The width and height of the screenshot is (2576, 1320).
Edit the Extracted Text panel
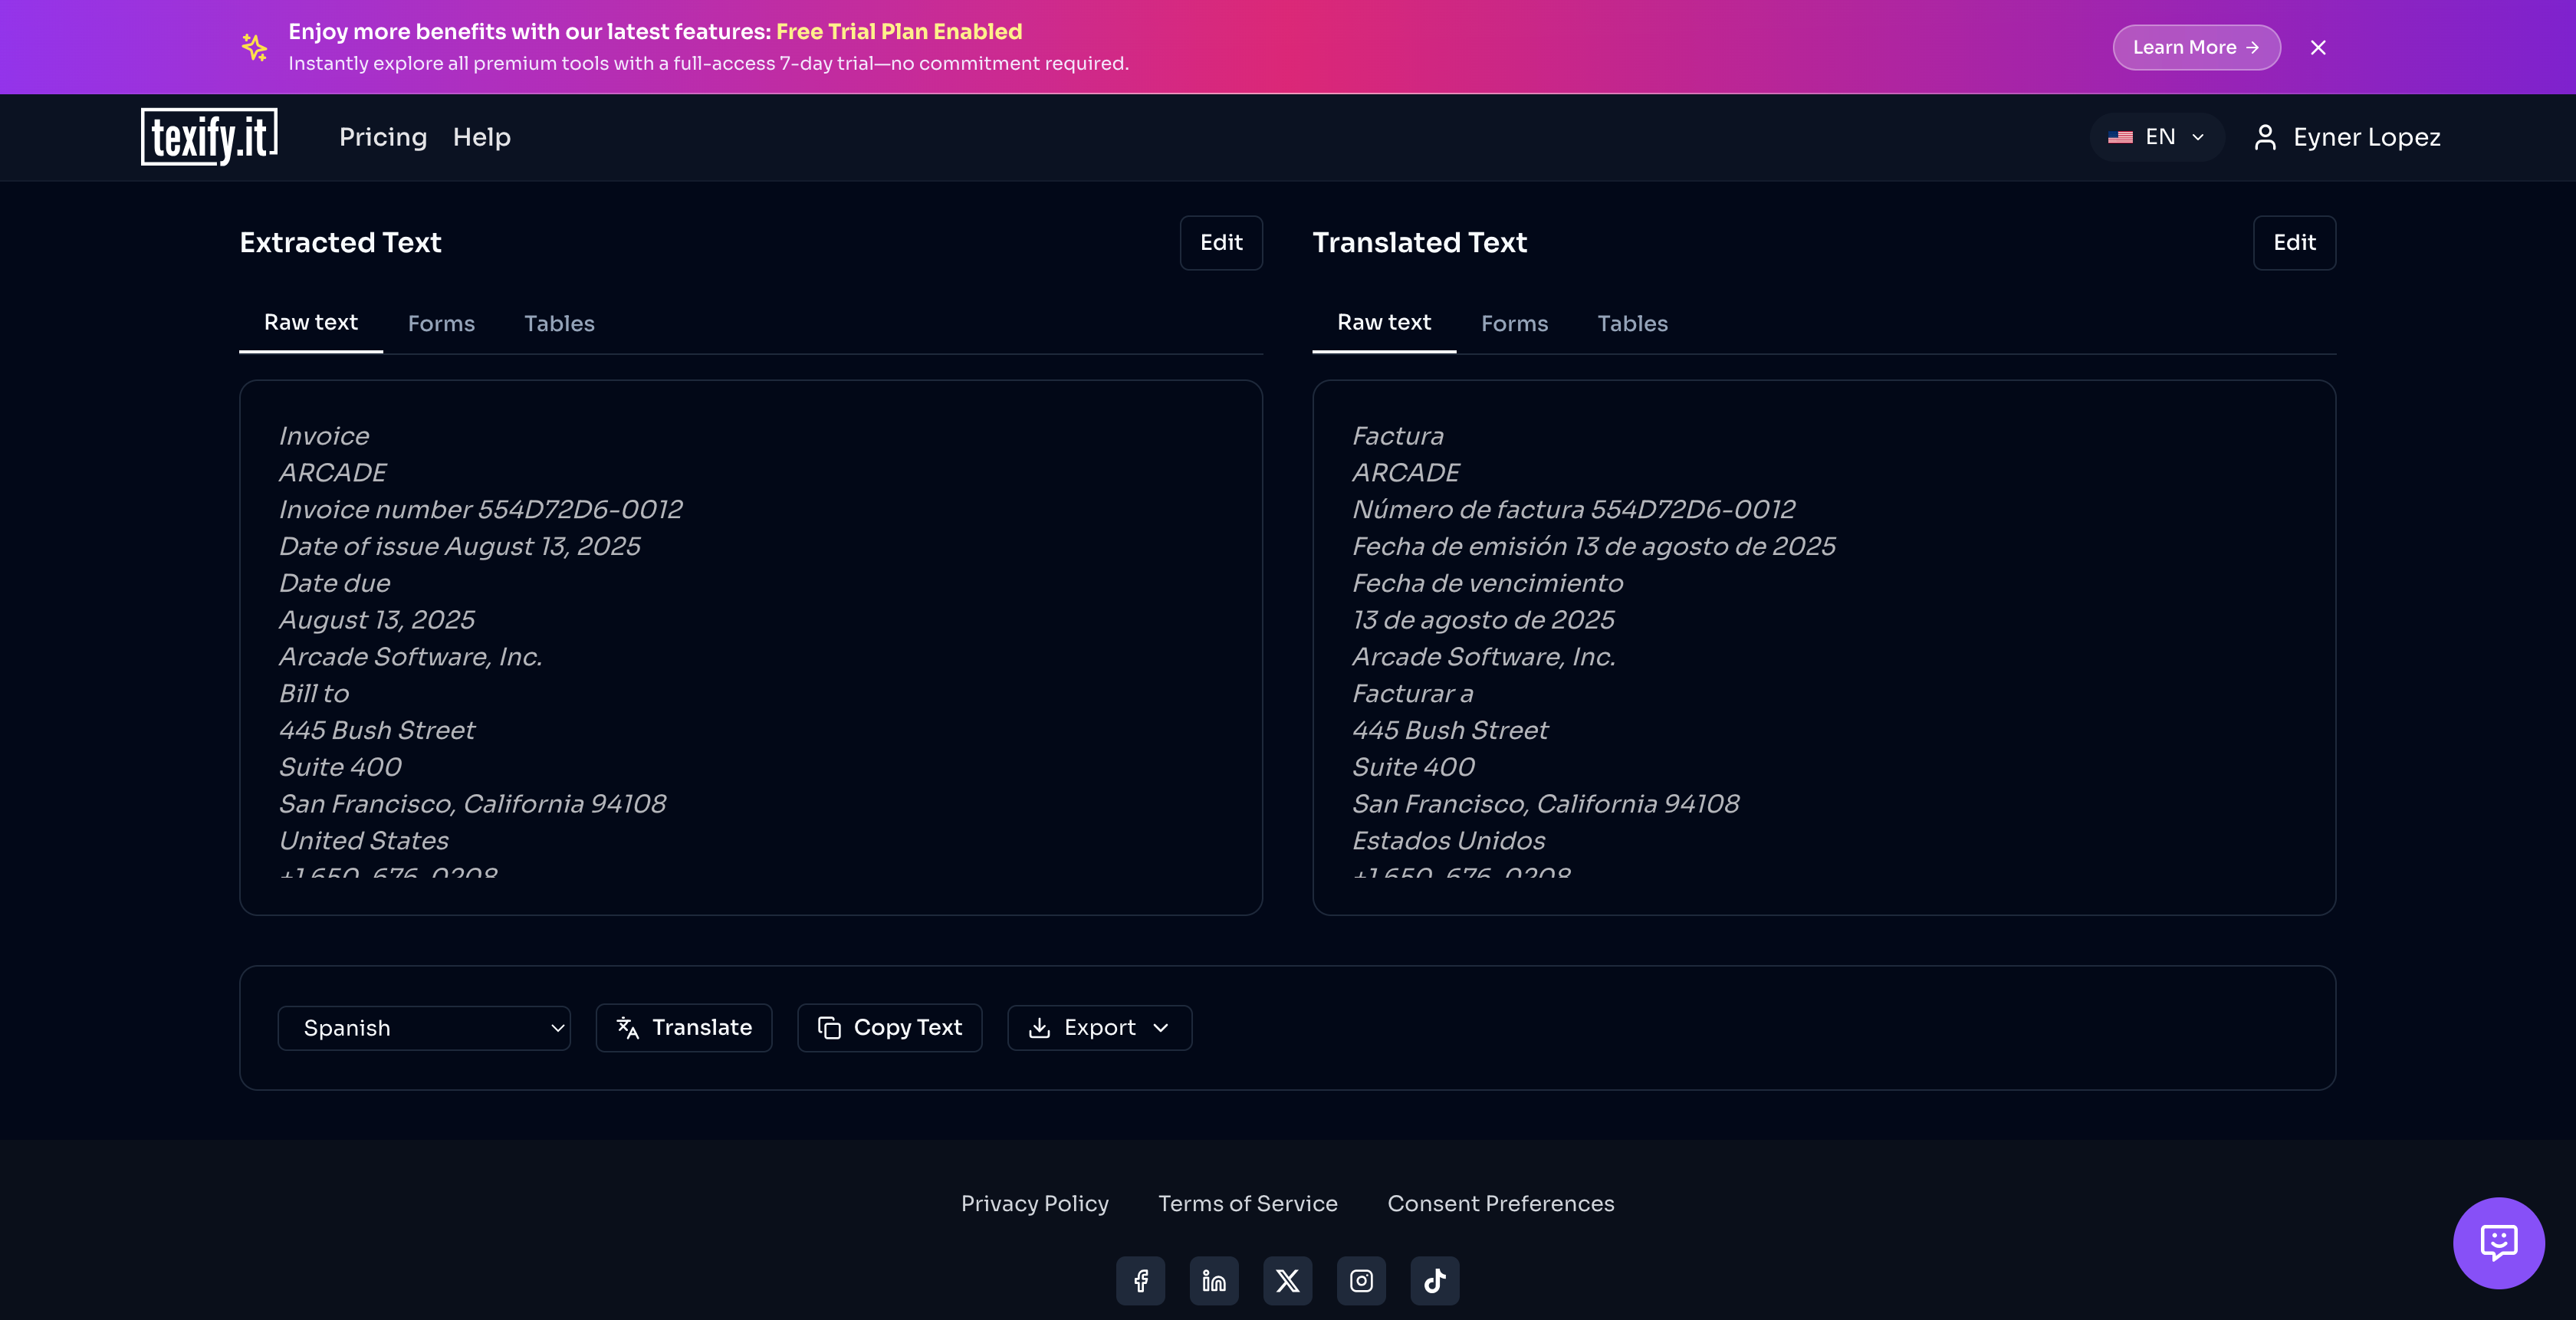[1221, 243]
